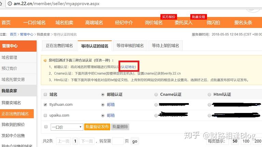Open 一口价域名 navigation item

tap(34, 22)
